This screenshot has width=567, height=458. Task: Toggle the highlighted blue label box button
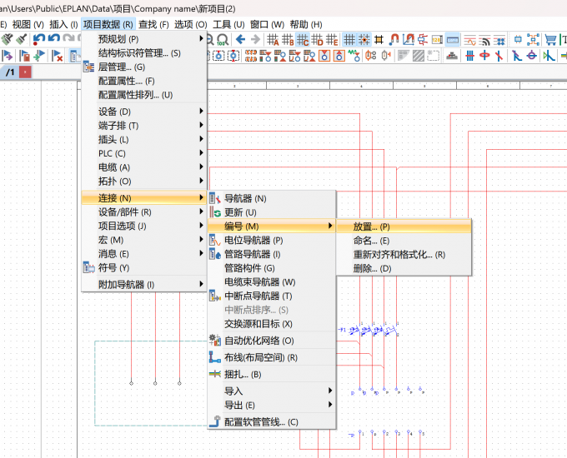click(x=453, y=39)
